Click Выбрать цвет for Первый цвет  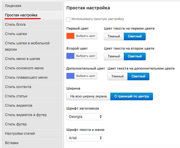[86, 36]
